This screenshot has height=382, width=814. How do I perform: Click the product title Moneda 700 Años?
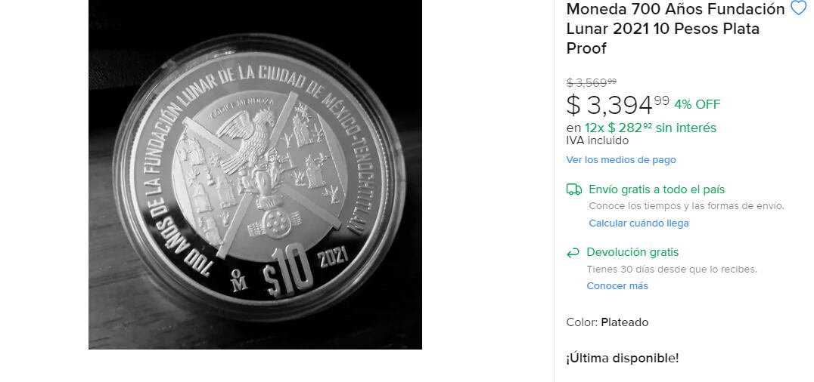coord(676,29)
